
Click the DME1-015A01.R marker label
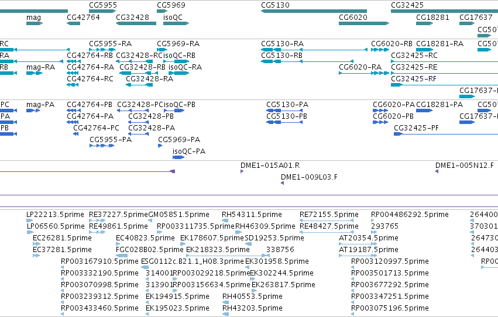(270, 166)
